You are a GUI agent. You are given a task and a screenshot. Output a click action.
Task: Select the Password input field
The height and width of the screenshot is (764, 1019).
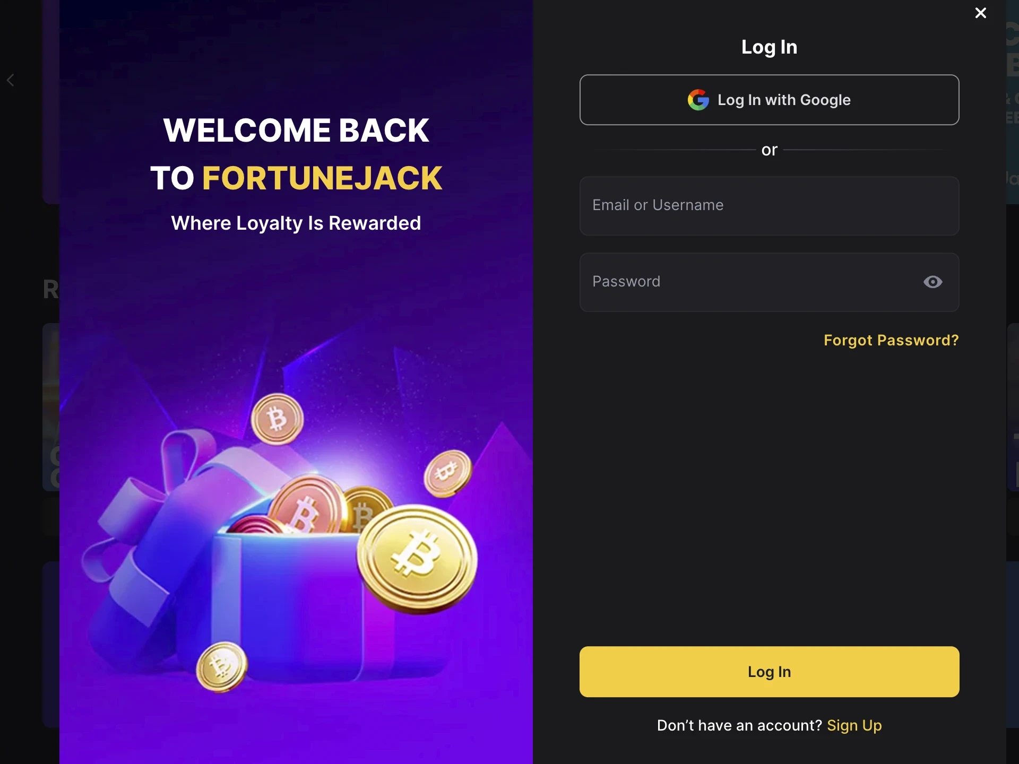coord(768,282)
